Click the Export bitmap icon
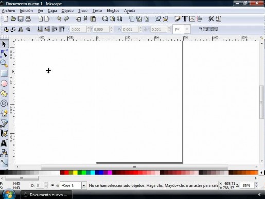 pyautogui.click(x=47, y=19)
